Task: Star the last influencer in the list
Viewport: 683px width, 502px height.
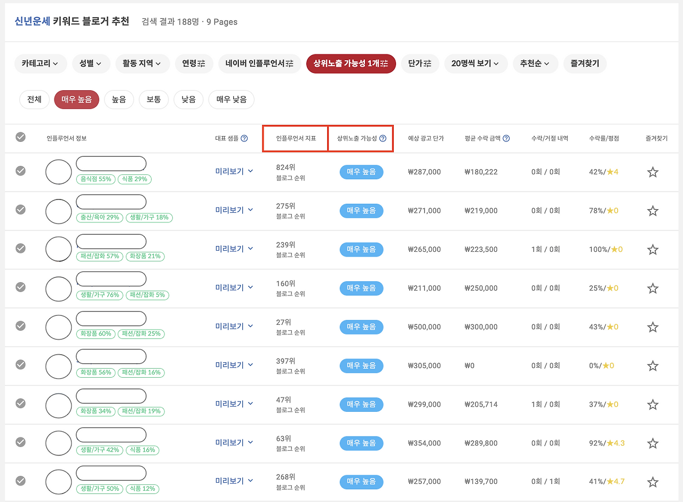Action: coord(653,482)
